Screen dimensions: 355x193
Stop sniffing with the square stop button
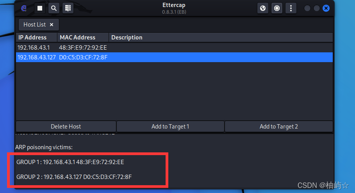coord(40,8)
